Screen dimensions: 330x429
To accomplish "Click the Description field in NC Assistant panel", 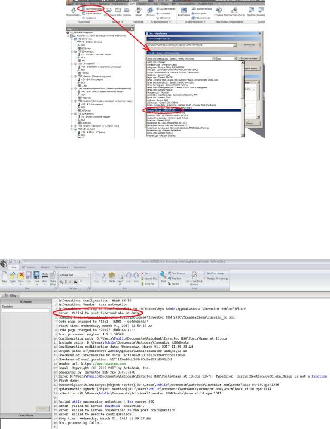I will click(x=26, y=310).
